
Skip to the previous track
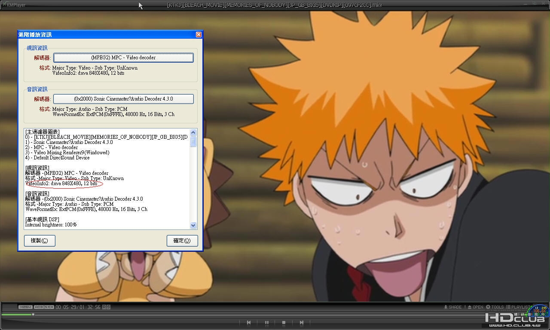(x=249, y=322)
